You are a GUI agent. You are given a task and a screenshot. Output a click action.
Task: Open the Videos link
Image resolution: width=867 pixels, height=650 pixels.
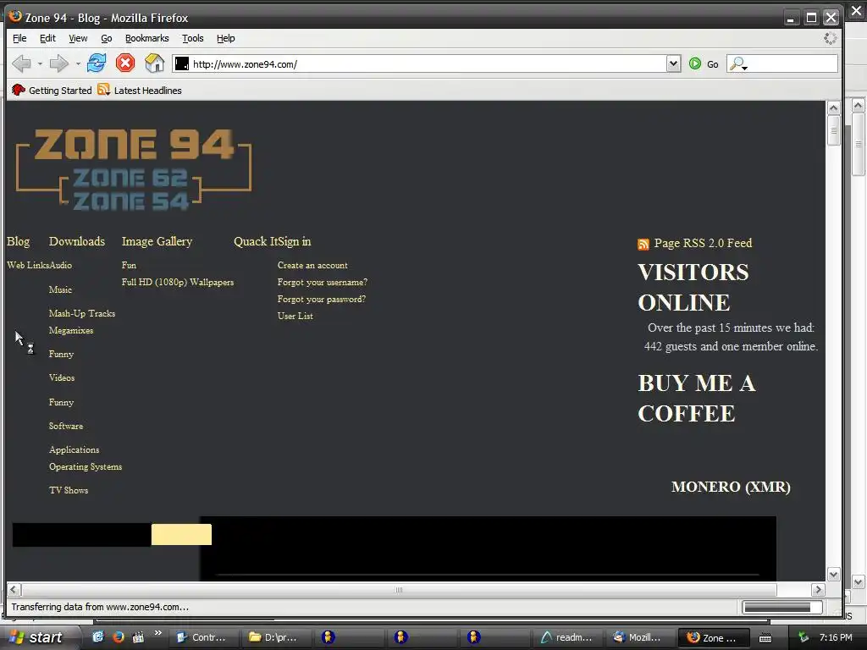click(61, 378)
